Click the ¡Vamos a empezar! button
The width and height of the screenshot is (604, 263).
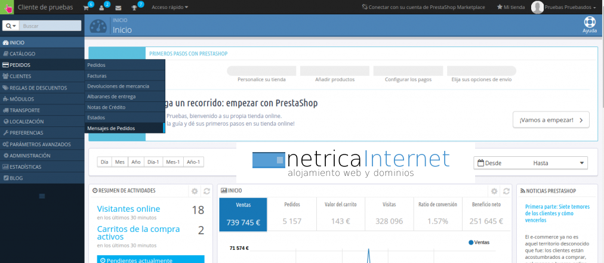tap(550, 120)
